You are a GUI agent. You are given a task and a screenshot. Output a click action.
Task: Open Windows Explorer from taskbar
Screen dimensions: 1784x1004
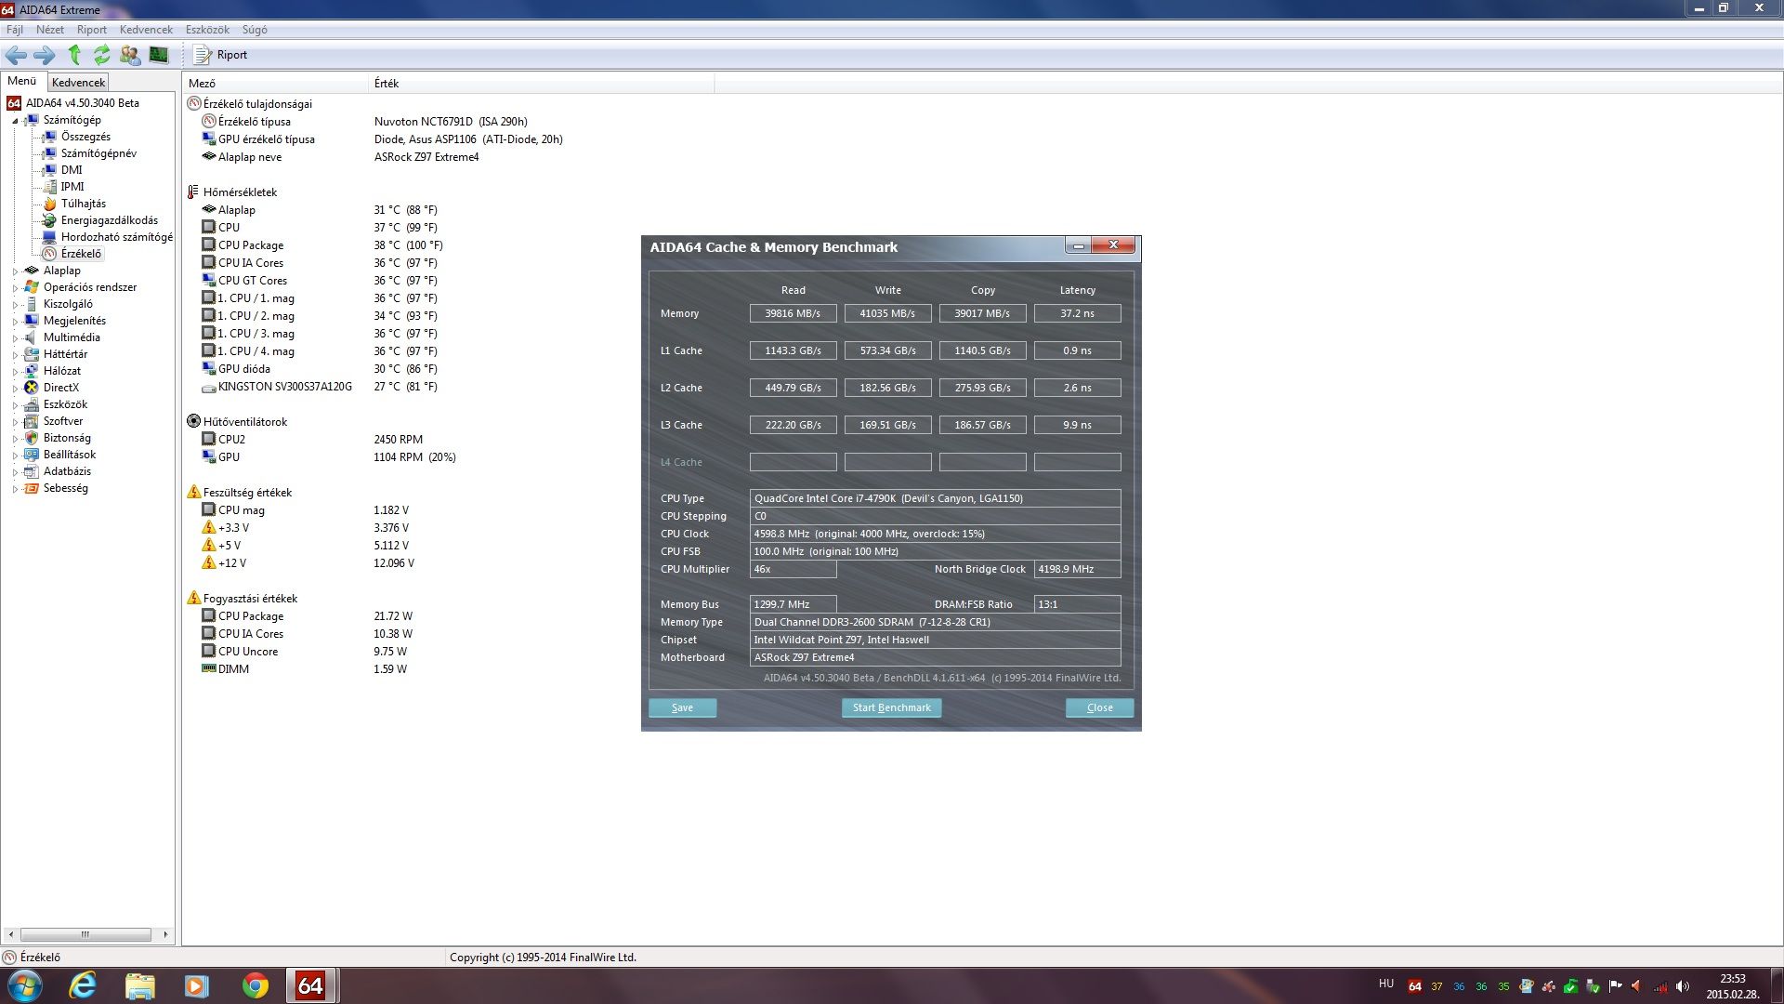140,985
